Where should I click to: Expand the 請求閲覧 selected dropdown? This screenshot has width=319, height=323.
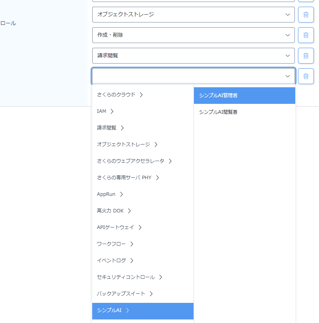[x=193, y=56]
